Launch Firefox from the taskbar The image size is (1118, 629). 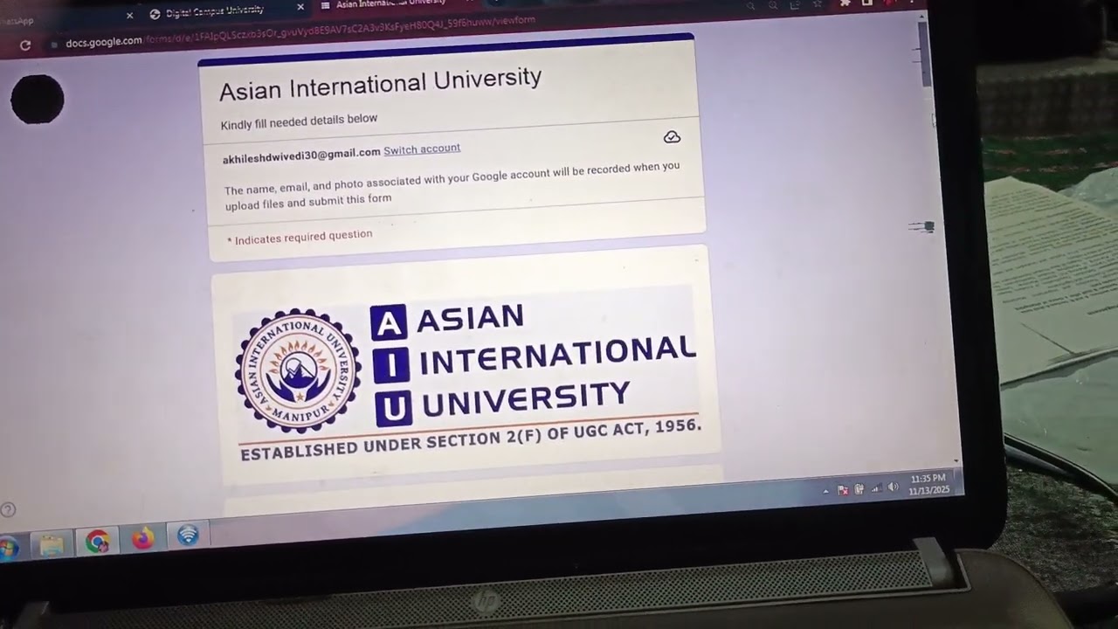click(x=142, y=538)
